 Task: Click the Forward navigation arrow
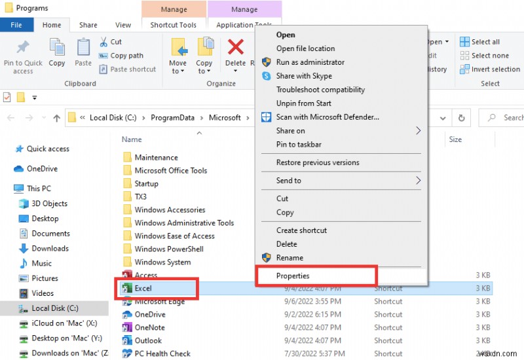(29, 118)
